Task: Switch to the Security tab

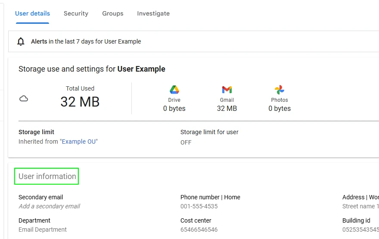Action: (76, 13)
